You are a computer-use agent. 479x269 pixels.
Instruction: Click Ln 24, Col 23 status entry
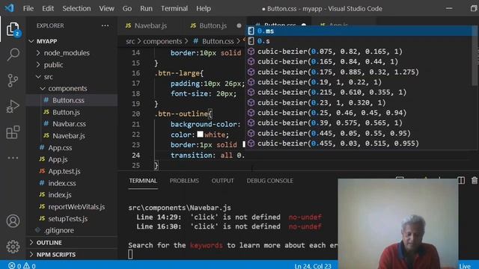[313, 266]
